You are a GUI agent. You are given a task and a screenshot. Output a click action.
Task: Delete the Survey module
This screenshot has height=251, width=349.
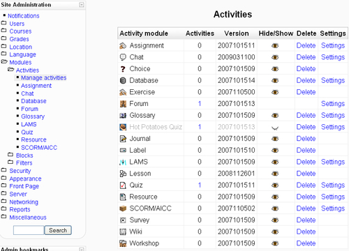point(306,220)
